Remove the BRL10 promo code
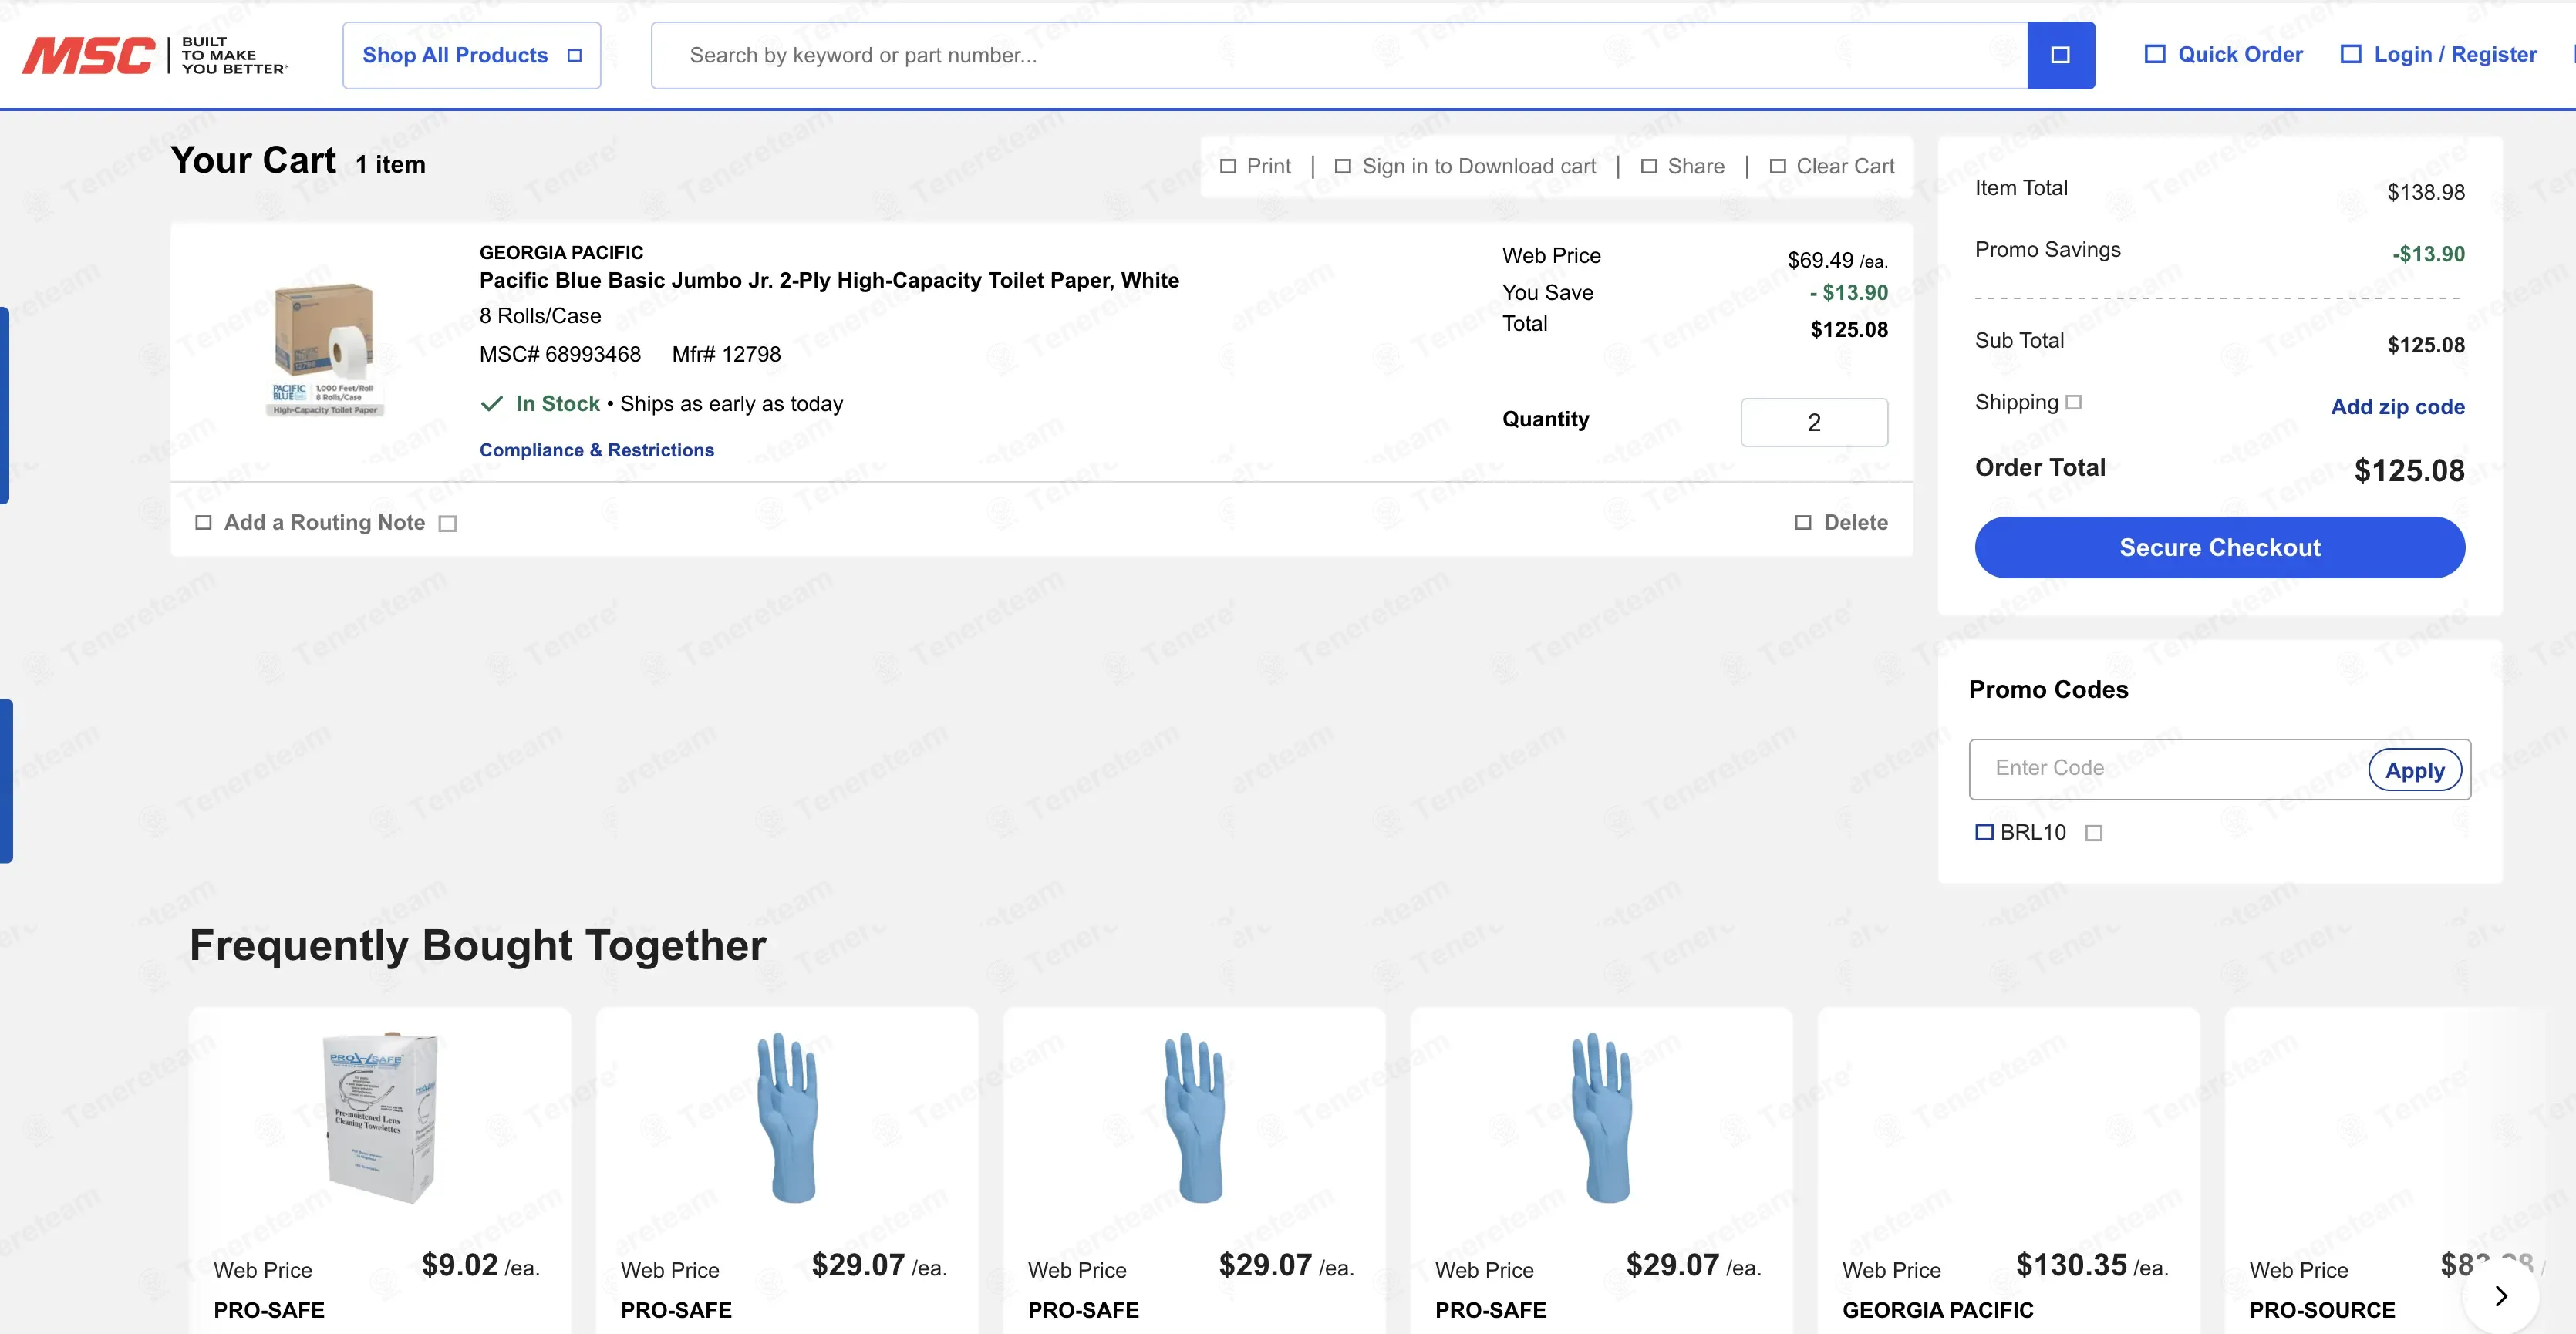2576x1334 pixels. [x=2094, y=833]
